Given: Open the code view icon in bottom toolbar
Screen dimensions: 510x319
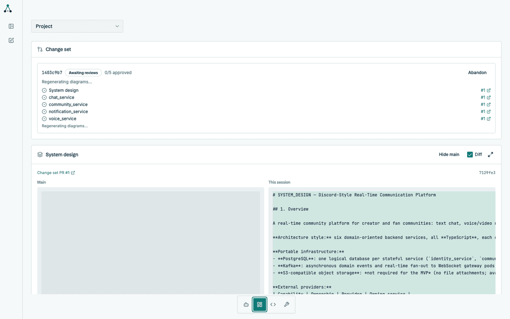Looking at the screenshot, I should coord(273,305).
